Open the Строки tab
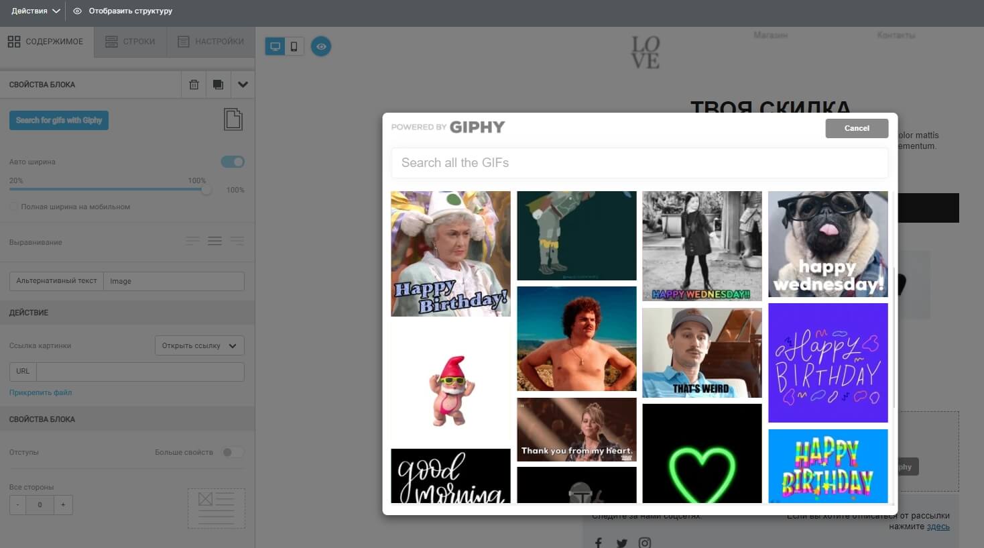The image size is (984, 548). pyautogui.click(x=130, y=42)
